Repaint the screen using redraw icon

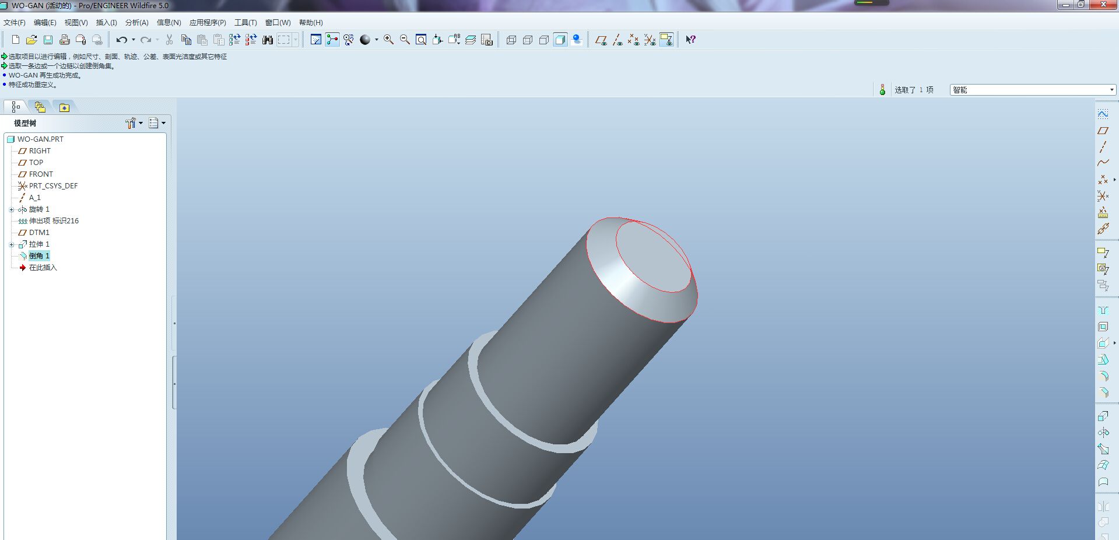click(315, 40)
